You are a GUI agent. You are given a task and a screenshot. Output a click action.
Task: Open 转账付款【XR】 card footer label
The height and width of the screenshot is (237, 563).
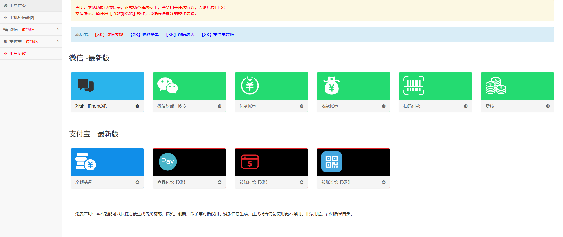(x=254, y=182)
